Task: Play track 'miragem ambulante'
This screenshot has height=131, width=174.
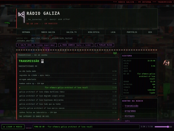Action: click(68, 80)
